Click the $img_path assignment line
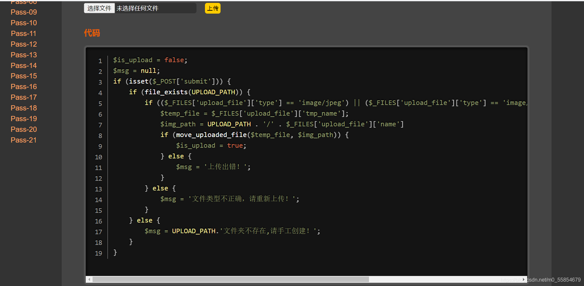The height and width of the screenshot is (286, 584). click(x=282, y=124)
